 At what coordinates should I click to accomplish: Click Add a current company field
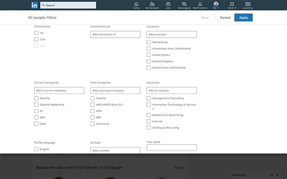tap(59, 90)
